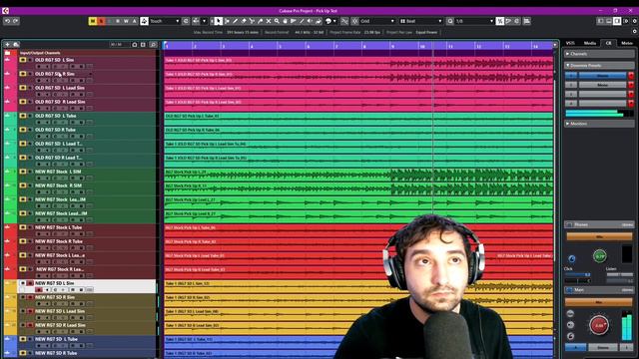Screen dimensions: 639x359
Task: Select the Erase tool
Action: point(244,21)
